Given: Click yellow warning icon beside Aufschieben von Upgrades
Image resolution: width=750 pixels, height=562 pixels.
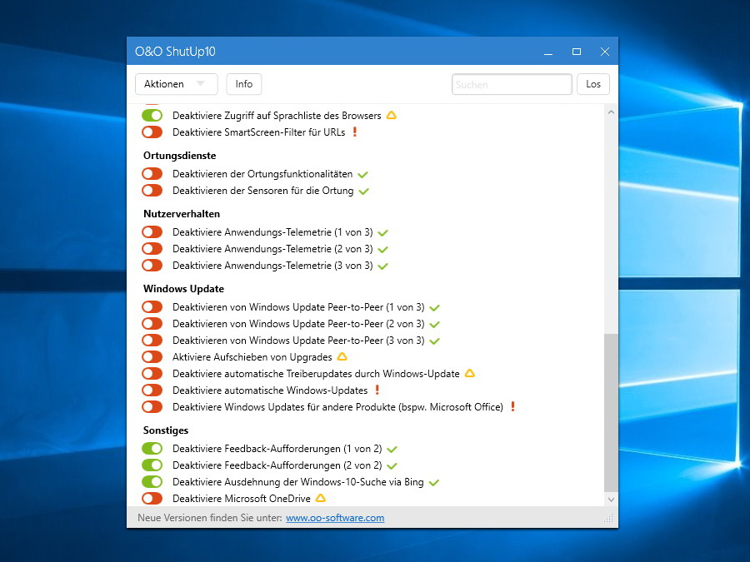Looking at the screenshot, I should [x=342, y=356].
